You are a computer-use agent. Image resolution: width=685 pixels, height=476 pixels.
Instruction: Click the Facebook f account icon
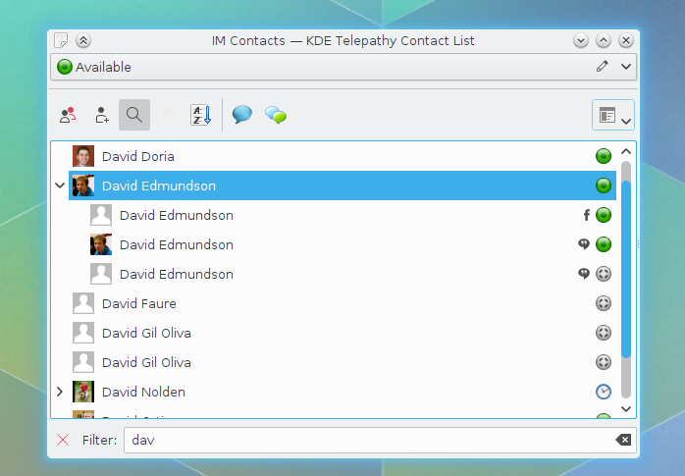(x=586, y=215)
